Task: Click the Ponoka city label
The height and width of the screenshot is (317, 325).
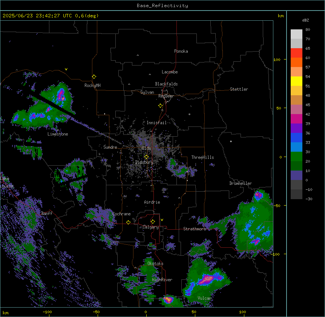Action: [x=181, y=51]
